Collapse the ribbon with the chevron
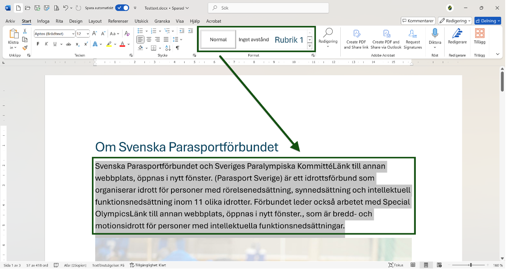This screenshot has height=270, width=507. [x=497, y=54]
